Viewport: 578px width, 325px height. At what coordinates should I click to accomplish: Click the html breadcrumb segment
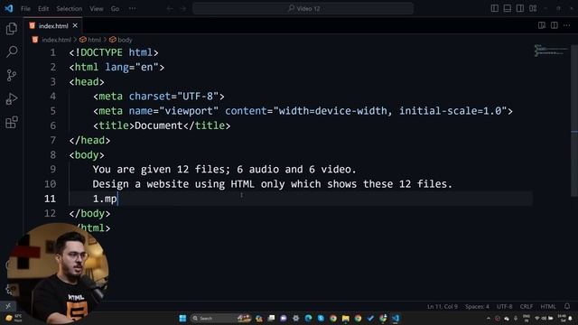point(94,40)
